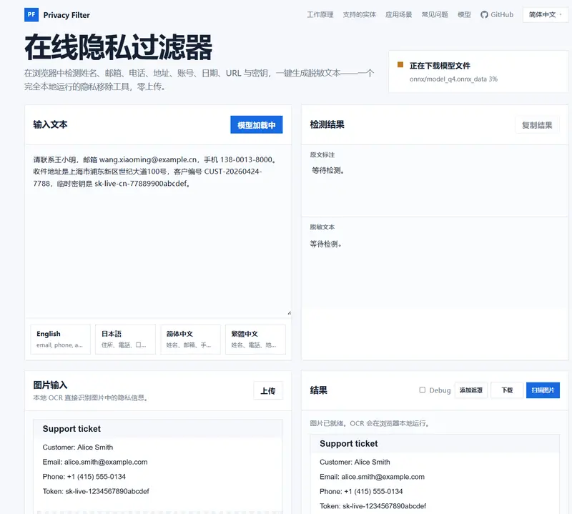Click the onnx/model_q4.onnx_data 3% progress text
572x514 pixels.
tap(453, 79)
